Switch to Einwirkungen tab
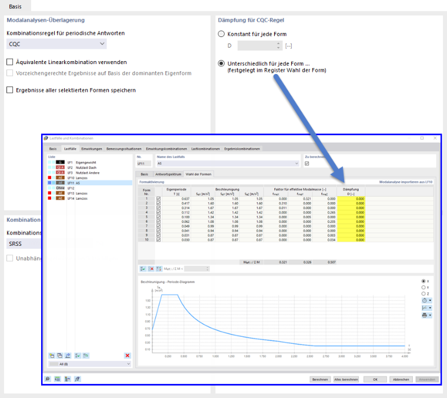 coord(92,149)
